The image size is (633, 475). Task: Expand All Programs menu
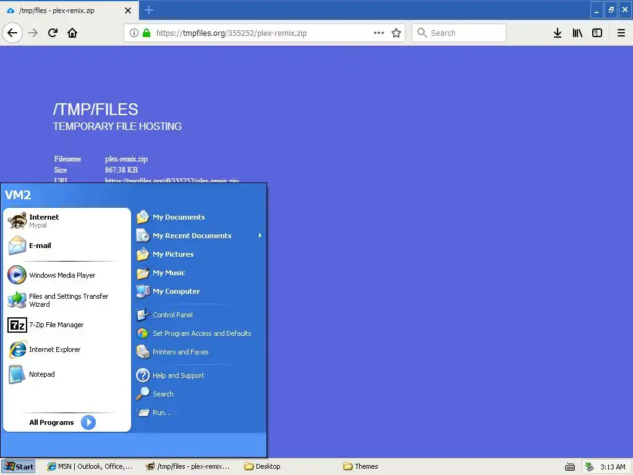point(62,422)
